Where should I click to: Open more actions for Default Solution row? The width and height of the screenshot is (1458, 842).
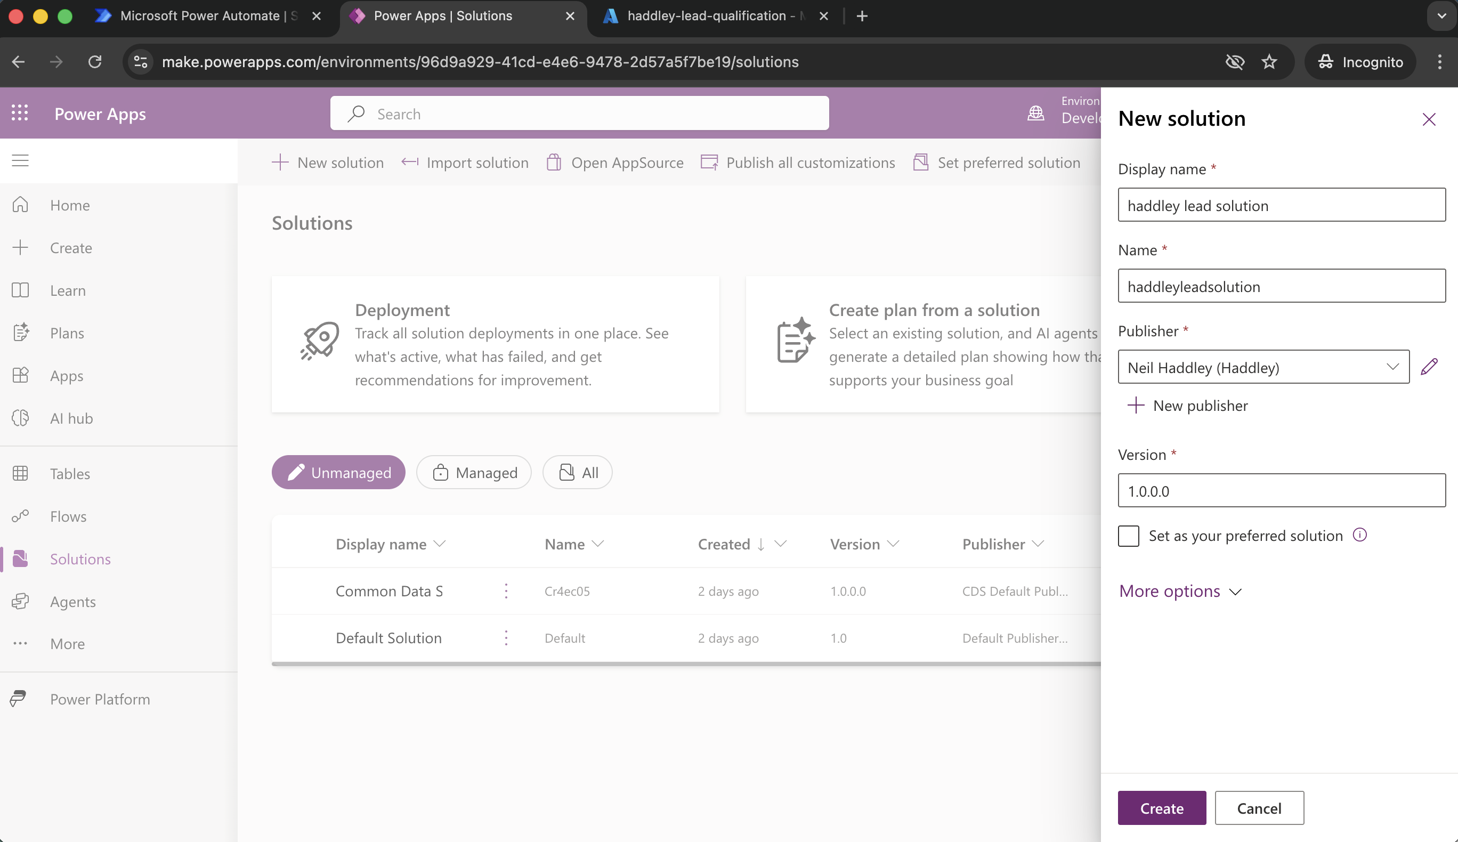point(506,638)
